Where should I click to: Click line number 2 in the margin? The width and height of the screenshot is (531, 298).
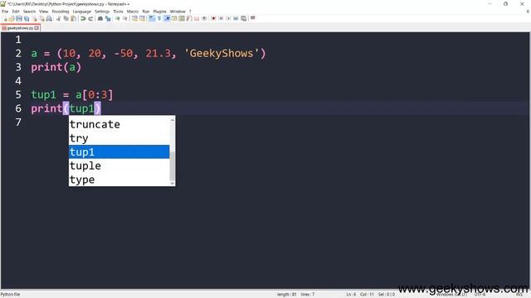[x=18, y=53]
